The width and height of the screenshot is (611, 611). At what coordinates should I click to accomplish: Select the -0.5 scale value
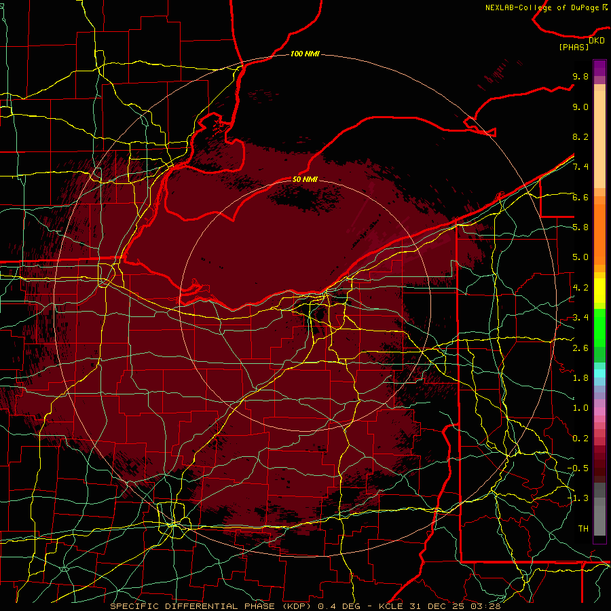tap(578, 468)
